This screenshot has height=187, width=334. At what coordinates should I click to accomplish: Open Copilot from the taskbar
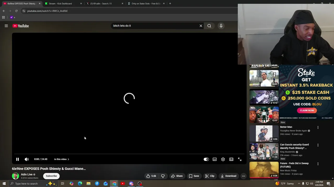pyautogui.click(x=71, y=184)
